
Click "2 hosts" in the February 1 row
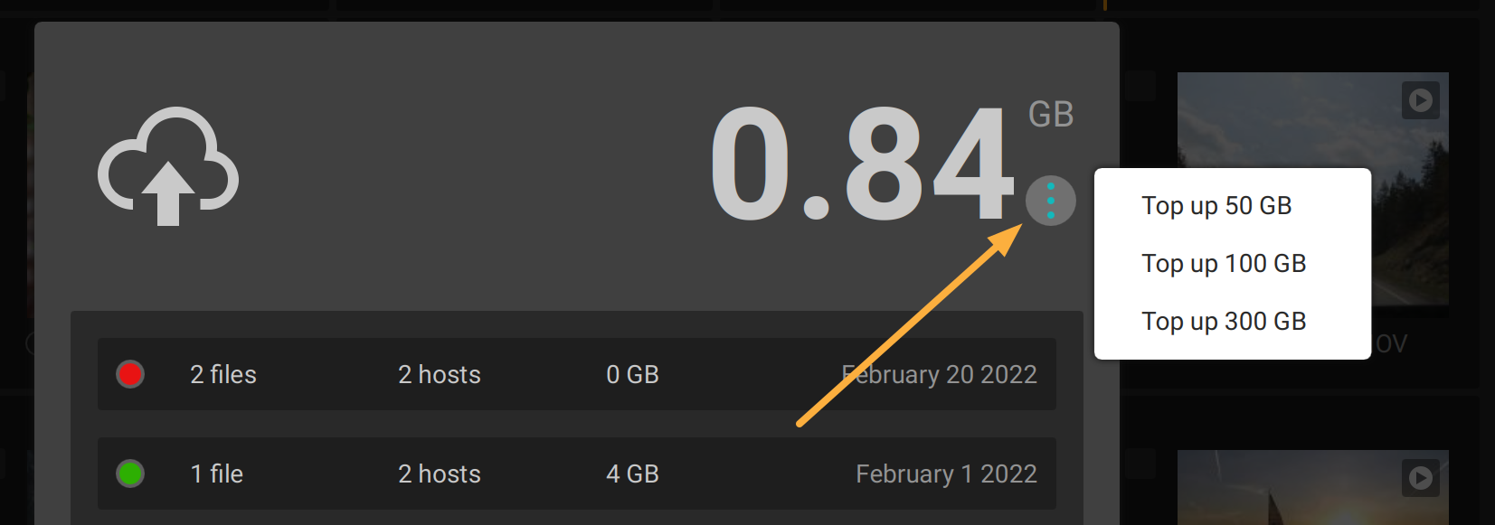pos(440,473)
